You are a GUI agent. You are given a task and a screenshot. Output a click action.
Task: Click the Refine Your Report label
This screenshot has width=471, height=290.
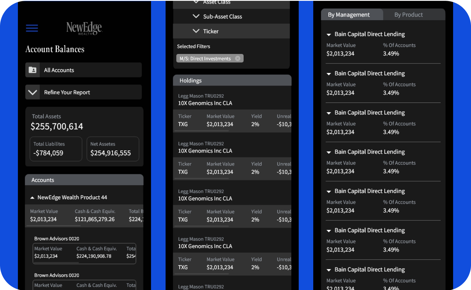(x=67, y=92)
